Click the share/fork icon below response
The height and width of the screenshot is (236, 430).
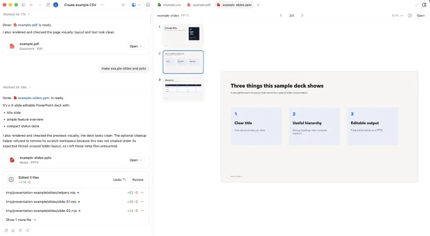pos(27,230)
